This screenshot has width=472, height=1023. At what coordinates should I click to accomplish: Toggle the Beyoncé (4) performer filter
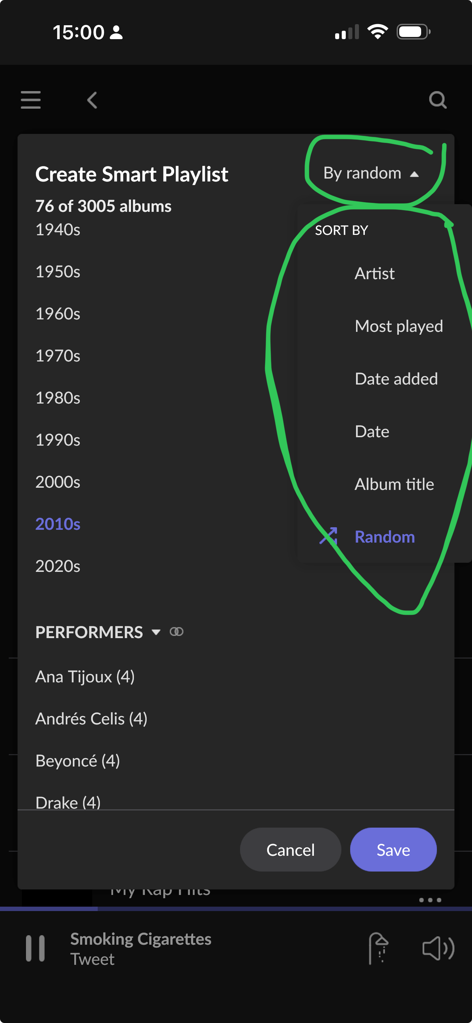click(78, 761)
